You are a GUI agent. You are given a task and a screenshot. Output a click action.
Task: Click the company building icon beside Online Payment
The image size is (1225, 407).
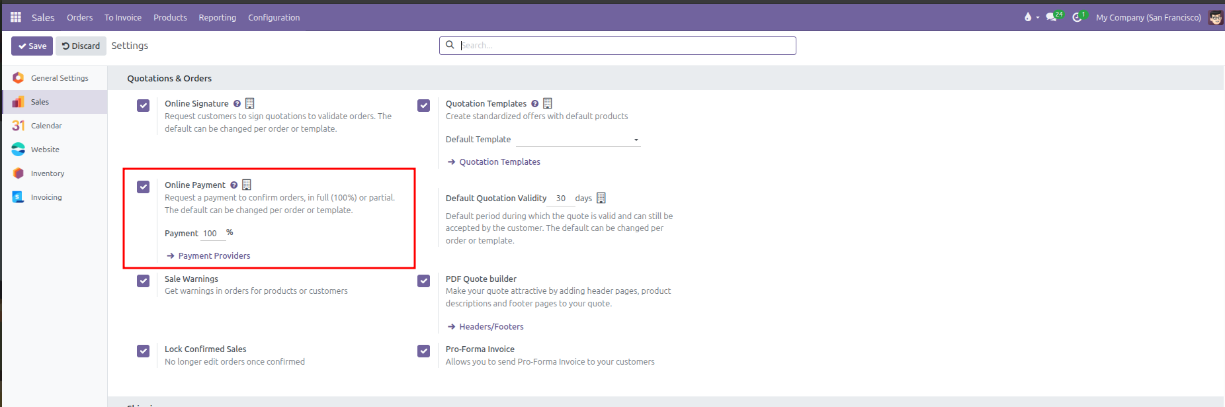(x=247, y=185)
